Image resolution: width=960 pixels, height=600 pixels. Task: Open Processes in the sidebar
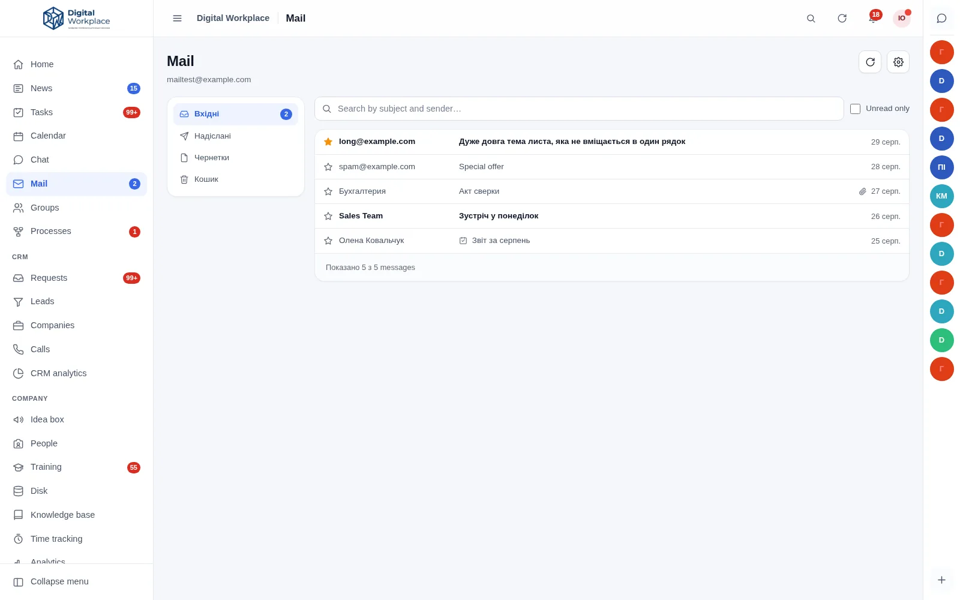click(76, 231)
